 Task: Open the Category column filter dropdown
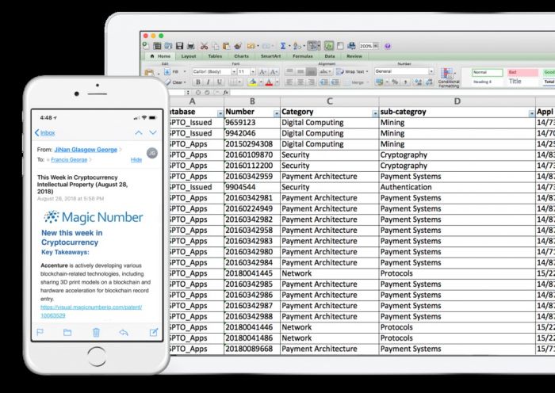tap(374, 113)
